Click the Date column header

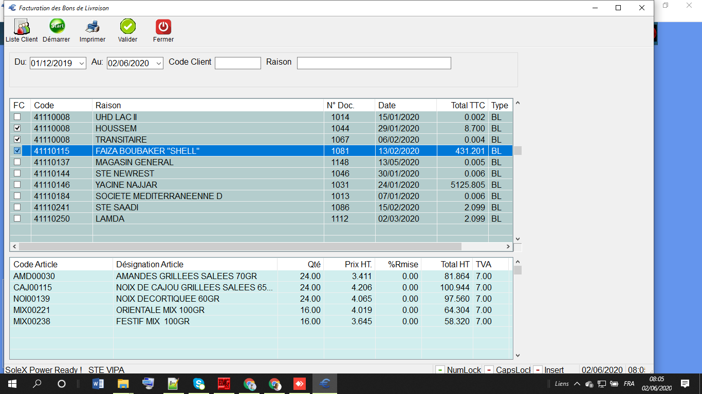click(406, 105)
